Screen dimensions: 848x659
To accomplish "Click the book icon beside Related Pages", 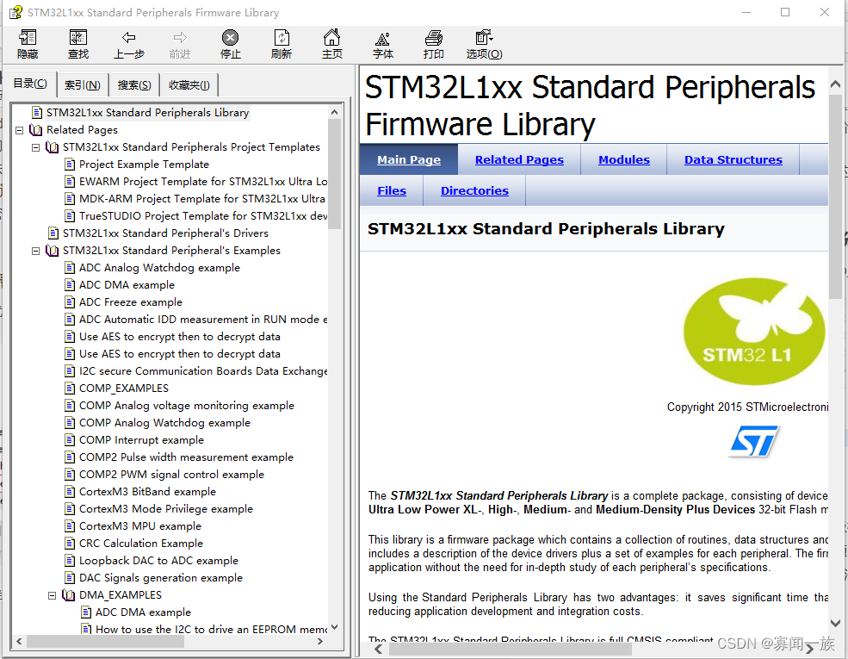I will click(x=35, y=130).
